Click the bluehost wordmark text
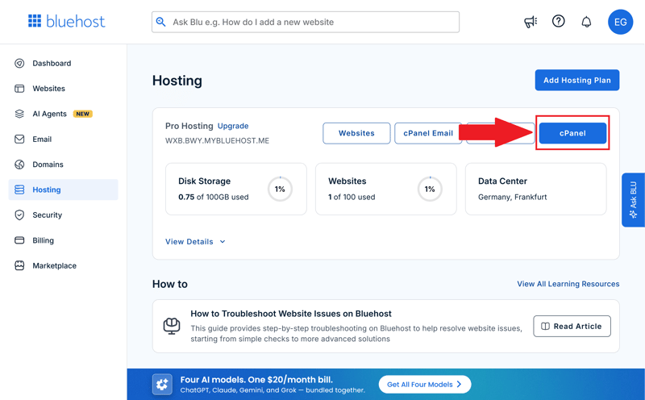 pyautogui.click(x=75, y=22)
